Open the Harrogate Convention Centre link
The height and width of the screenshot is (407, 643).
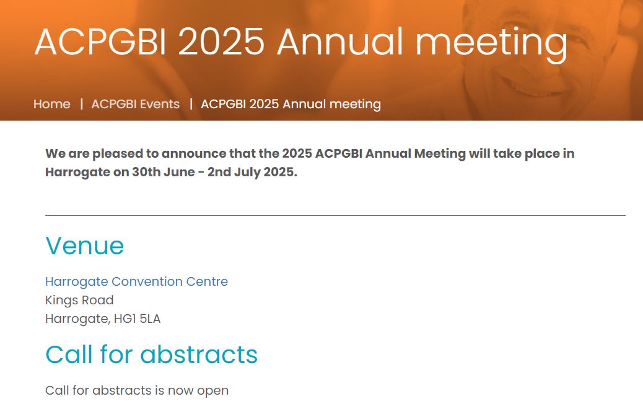click(x=136, y=281)
